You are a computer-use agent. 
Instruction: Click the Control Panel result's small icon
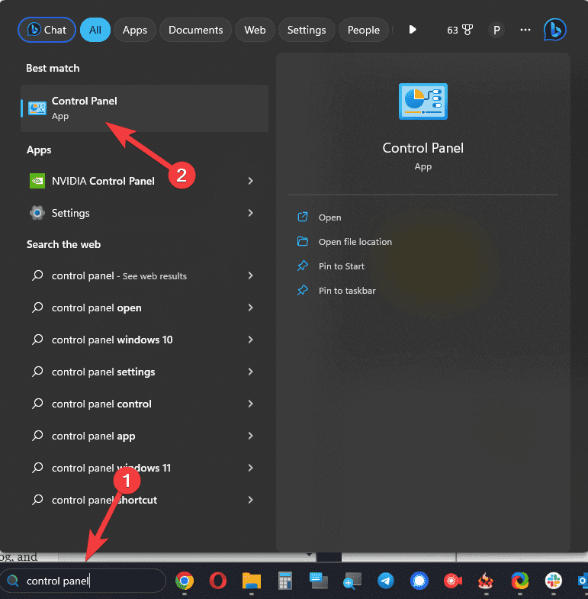click(x=37, y=108)
